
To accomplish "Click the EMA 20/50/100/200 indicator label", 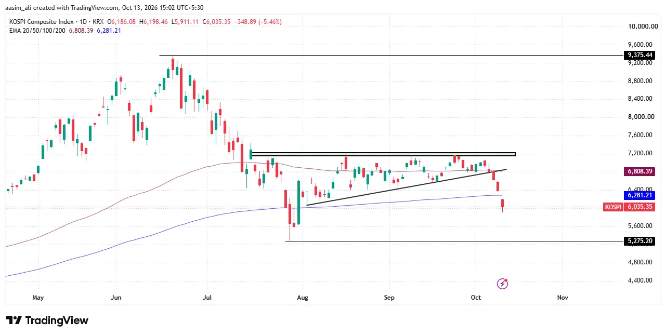I will (37, 31).
